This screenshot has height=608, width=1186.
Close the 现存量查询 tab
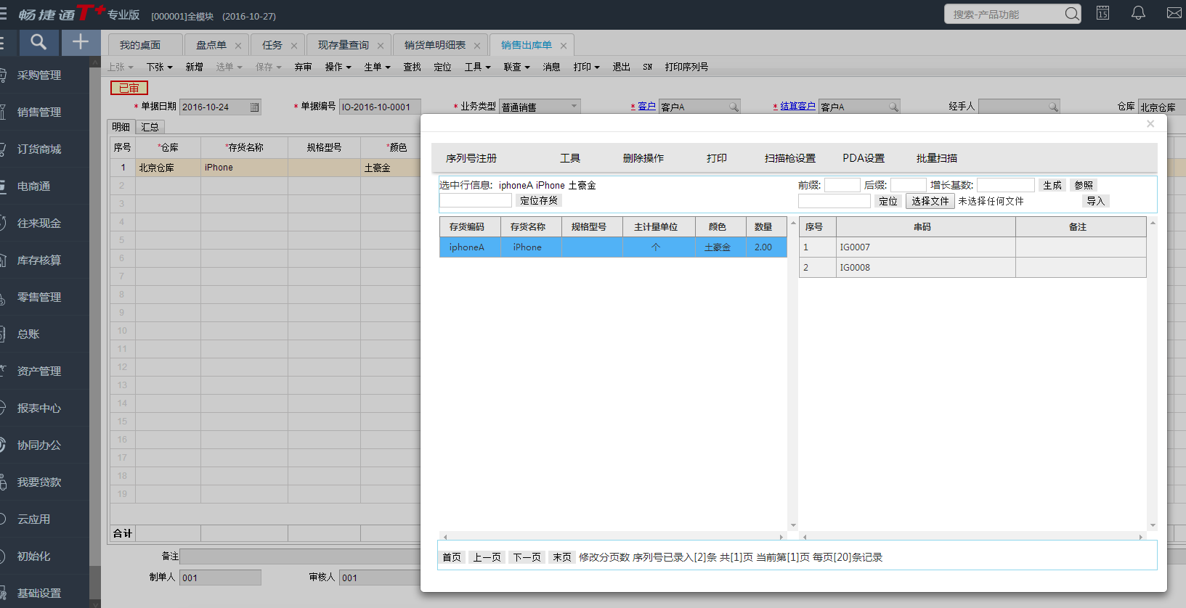click(x=381, y=46)
